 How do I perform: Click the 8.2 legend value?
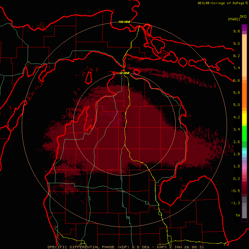click(x=237, y=56)
